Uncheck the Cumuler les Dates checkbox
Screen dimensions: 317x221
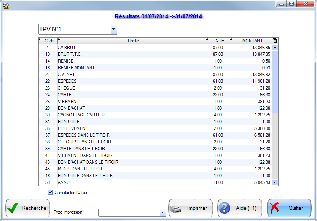pos(51,193)
